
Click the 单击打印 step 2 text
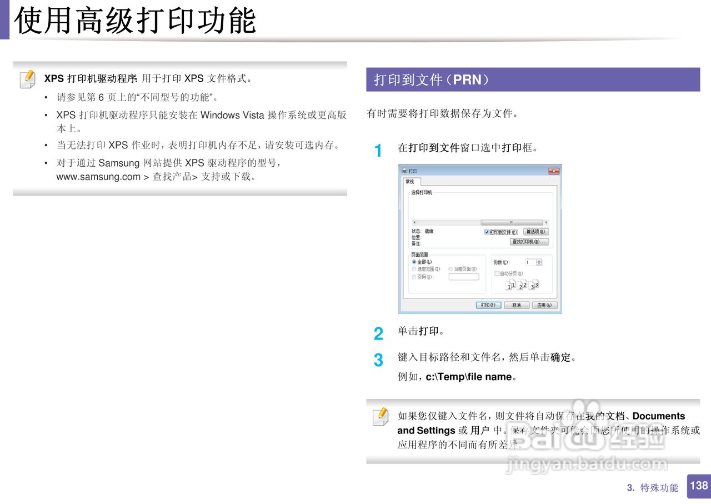pos(420,331)
